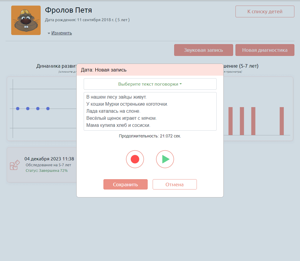The image size is (300, 261).
Task: Click the puzzle icon beside the examination entry
Action: (15, 165)
